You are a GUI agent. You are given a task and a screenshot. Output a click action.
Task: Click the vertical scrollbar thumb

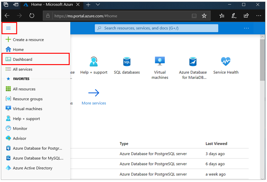[262, 60]
